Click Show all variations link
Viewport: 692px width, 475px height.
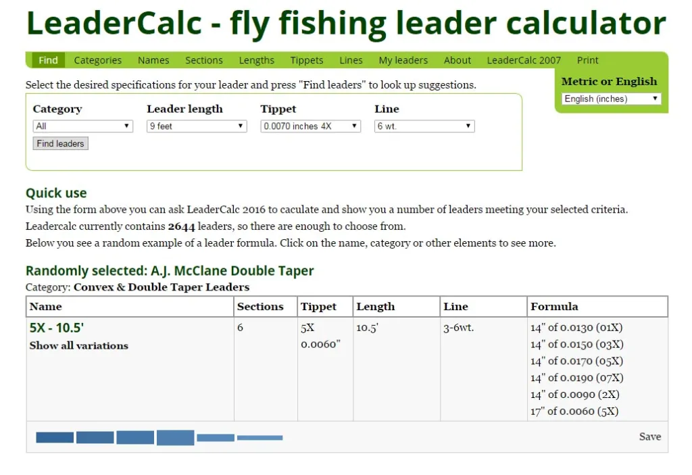[x=78, y=345]
